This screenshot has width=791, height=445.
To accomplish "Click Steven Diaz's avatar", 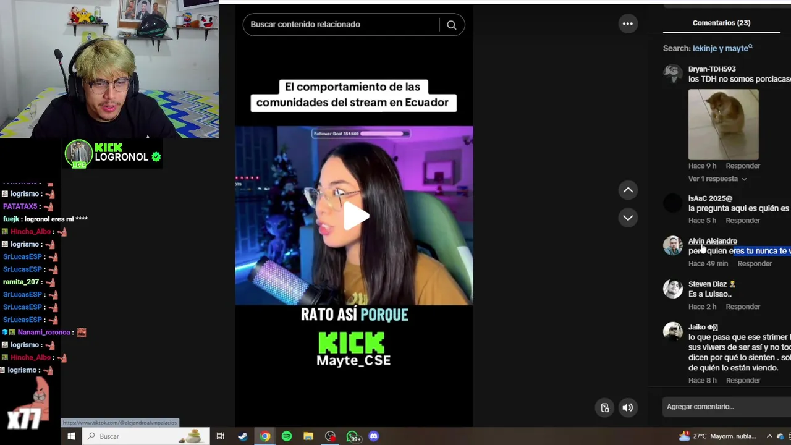I will point(673,289).
